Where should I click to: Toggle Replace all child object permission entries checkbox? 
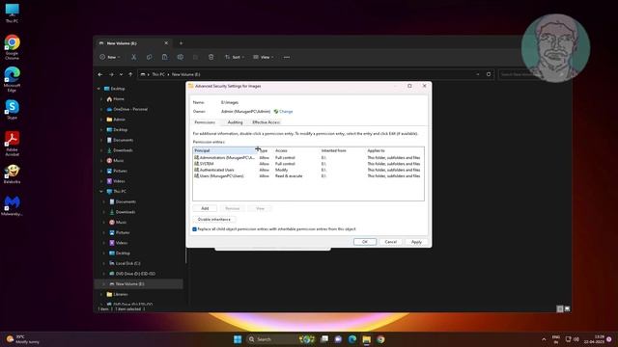point(195,229)
